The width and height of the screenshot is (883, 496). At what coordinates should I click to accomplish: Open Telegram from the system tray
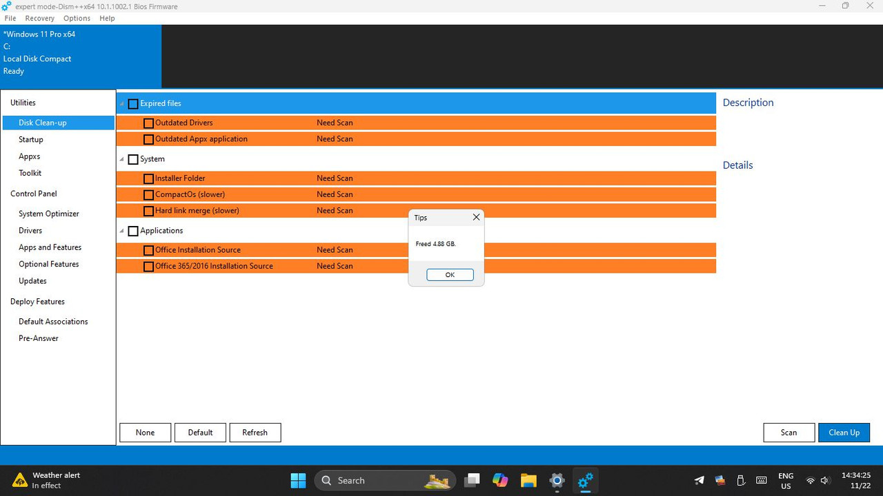pos(699,480)
